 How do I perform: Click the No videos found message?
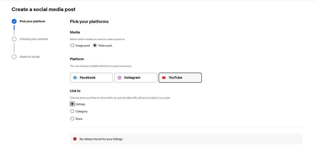(101, 139)
